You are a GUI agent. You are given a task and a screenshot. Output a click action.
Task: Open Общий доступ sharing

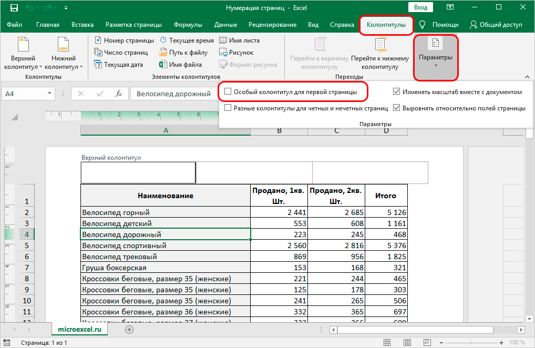(x=496, y=25)
